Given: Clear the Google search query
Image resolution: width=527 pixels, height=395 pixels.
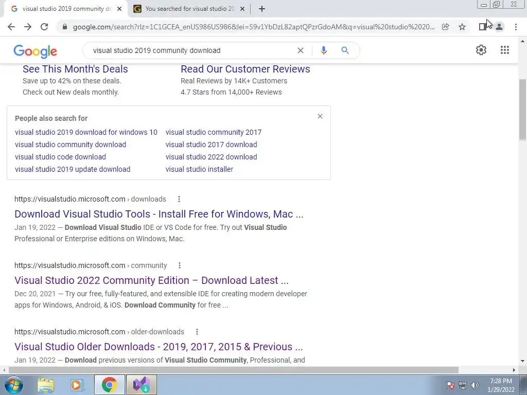Looking at the screenshot, I should tap(301, 50).
